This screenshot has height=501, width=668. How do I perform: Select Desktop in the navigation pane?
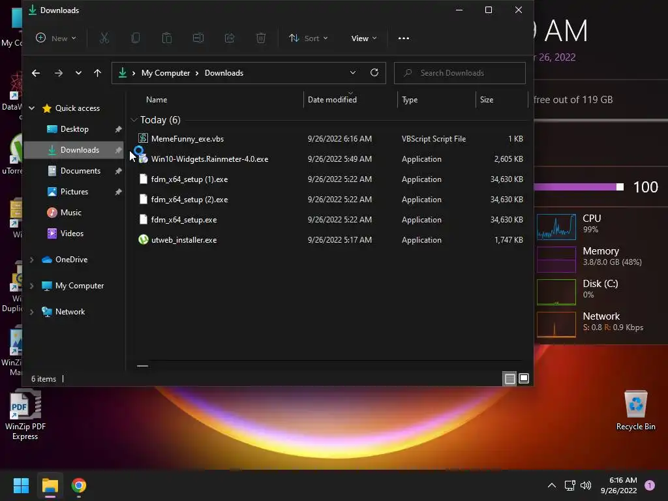coord(74,129)
